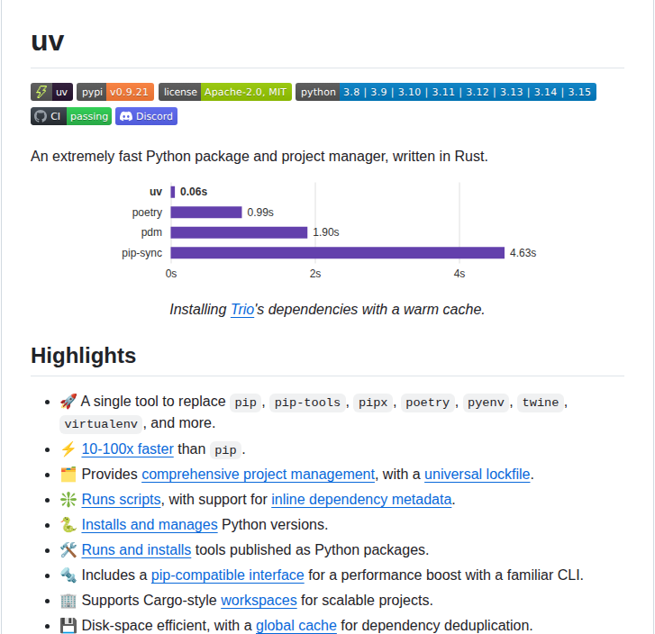Click the uv lightning bolt badge
The image size is (655, 634).
coord(51,92)
